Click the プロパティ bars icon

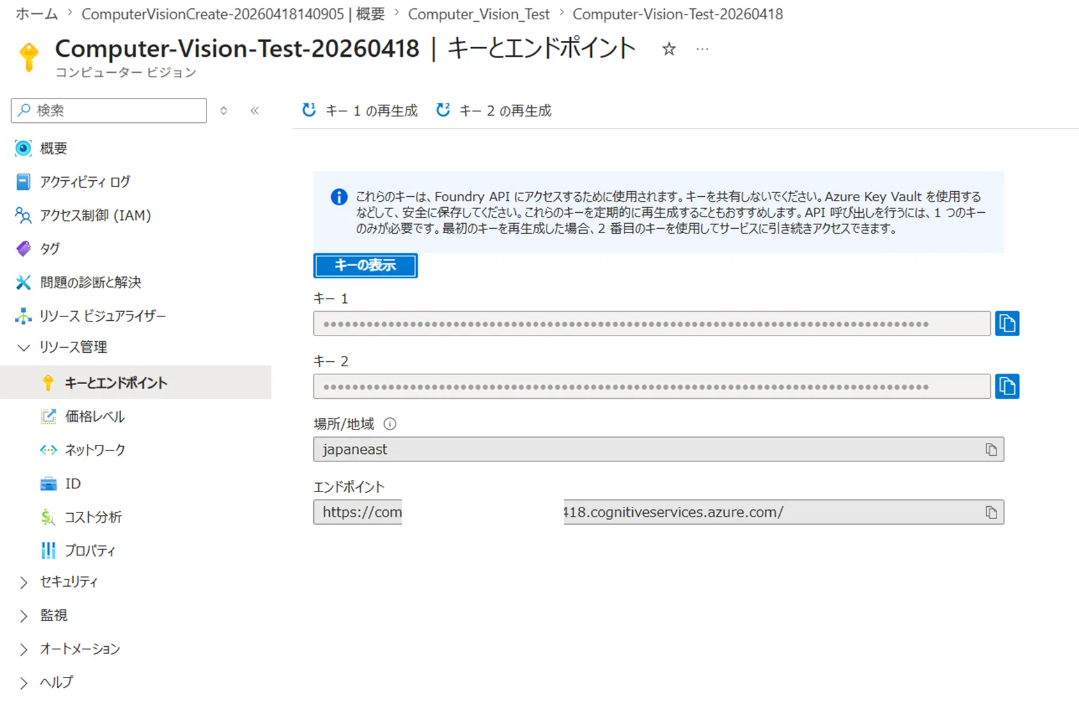point(49,550)
